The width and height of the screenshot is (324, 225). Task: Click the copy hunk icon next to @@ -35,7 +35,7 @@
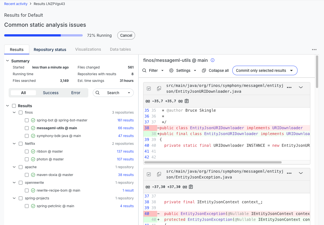pos(187,101)
